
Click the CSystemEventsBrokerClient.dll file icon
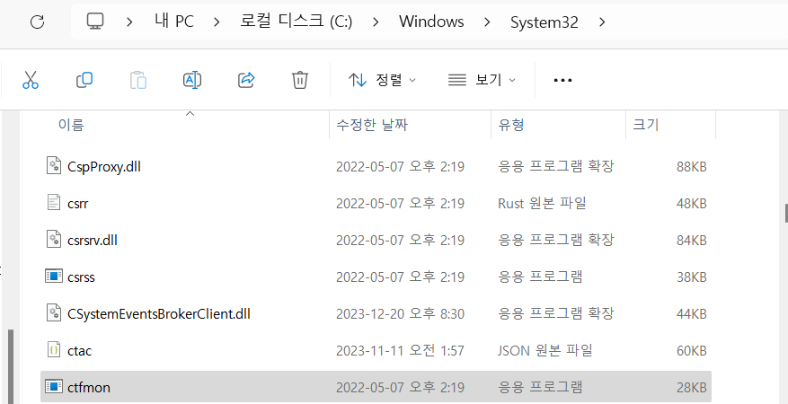[53, 313]
